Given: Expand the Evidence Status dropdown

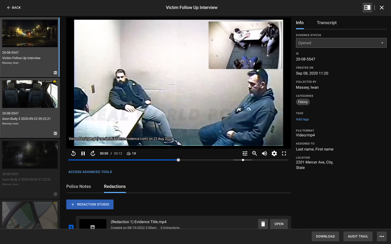Looking at the screenshot, I should click(341, 43).
